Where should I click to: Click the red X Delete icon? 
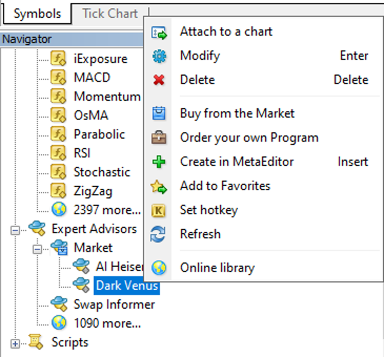point(159,80)
